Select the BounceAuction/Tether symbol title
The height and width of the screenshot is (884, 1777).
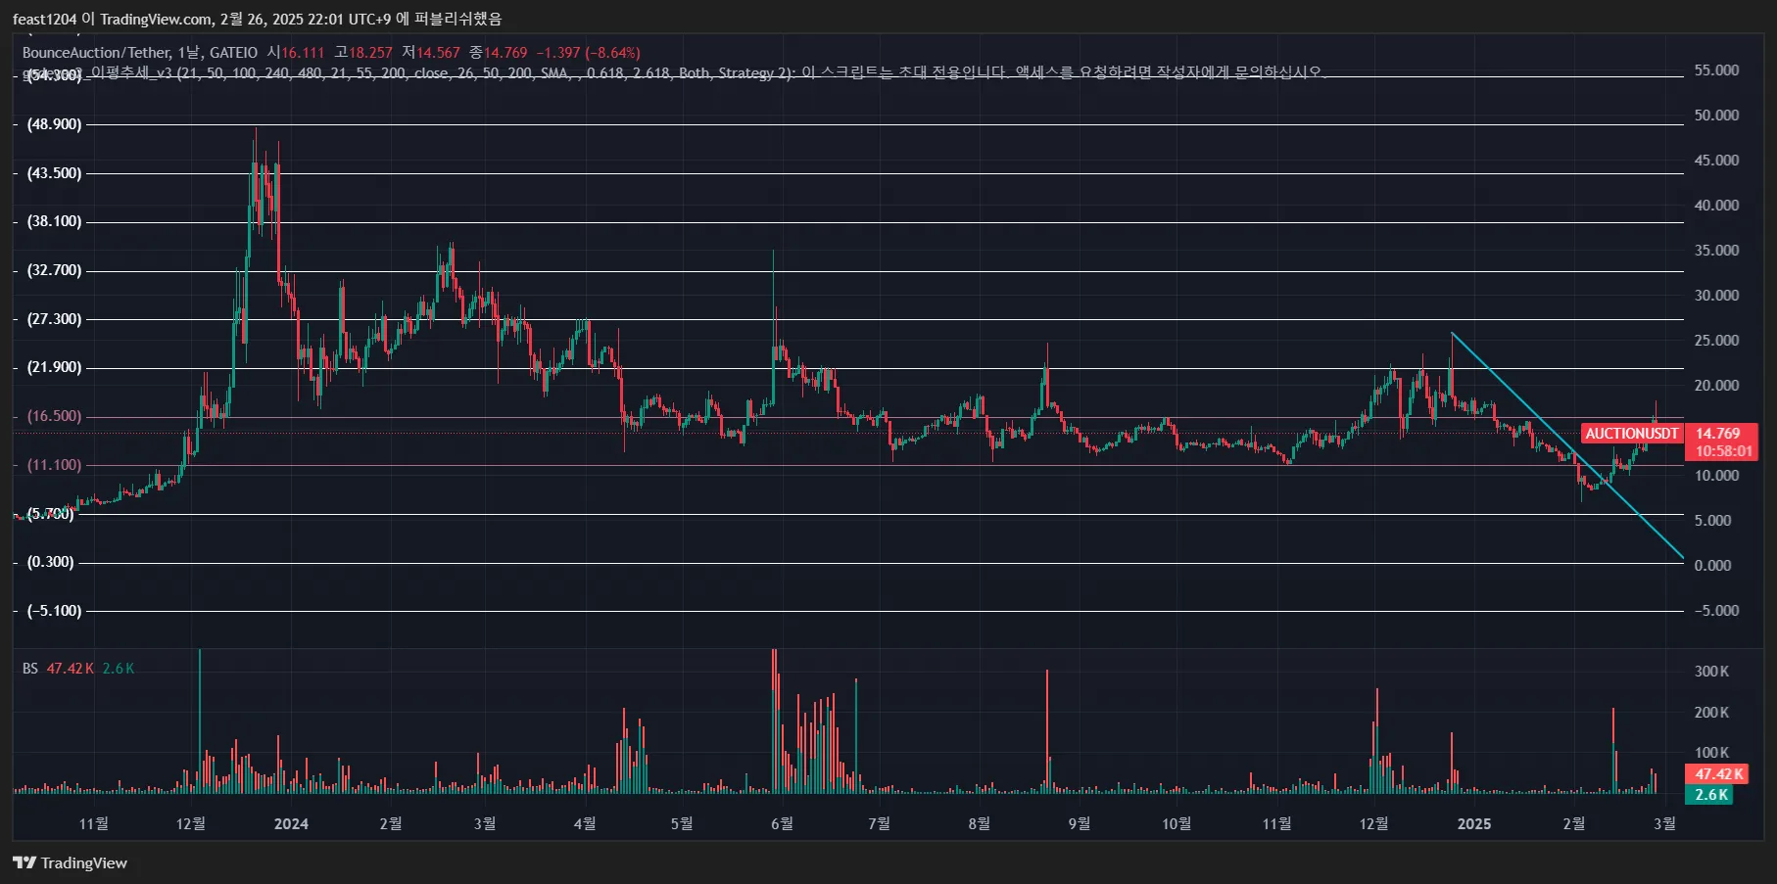click(97, 53)
